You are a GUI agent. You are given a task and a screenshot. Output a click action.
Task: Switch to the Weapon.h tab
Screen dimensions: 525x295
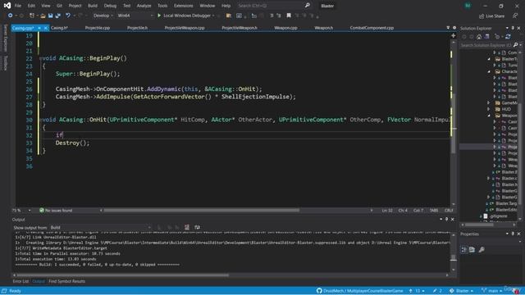point(323,28)
